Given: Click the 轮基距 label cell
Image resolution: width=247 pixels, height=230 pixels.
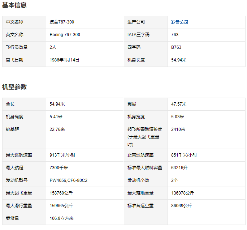Looking at the screenshot, I should pyautogui.click(x=24, y=136).
